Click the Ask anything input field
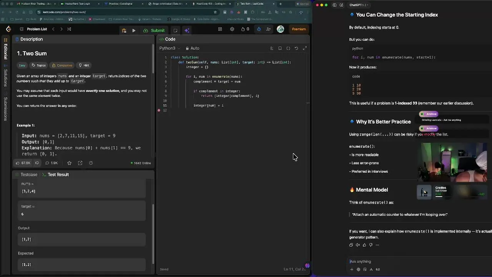The image size is (492, 277). tap(419, 262)
